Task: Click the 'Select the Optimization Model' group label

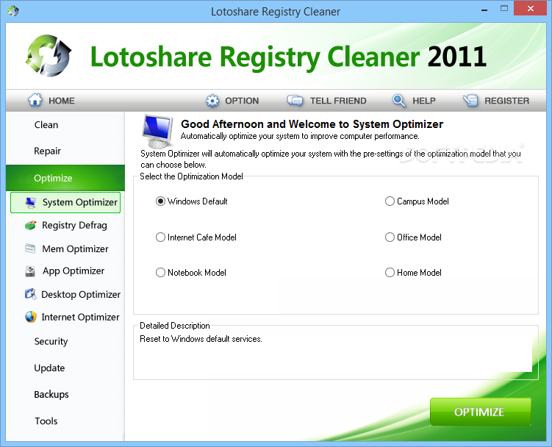Action: coord(191,176)
